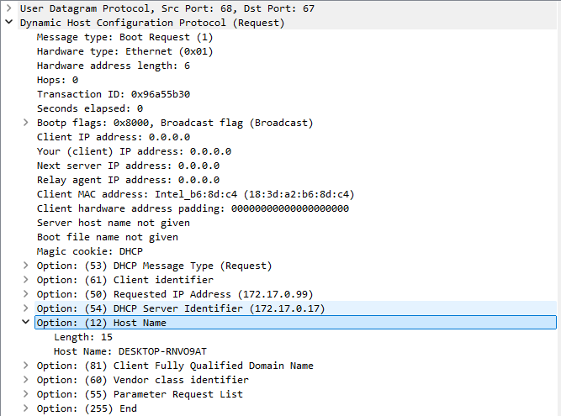Expand Option 60 Vendor class identifier

click(x=26, y=380)
